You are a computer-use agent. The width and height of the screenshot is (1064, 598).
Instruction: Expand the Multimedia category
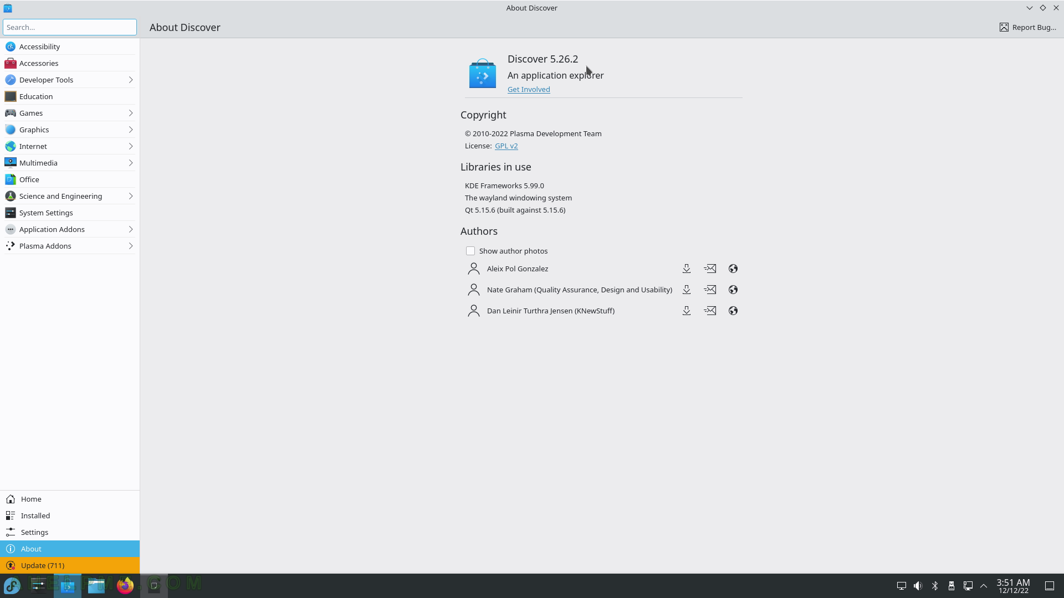131,163
